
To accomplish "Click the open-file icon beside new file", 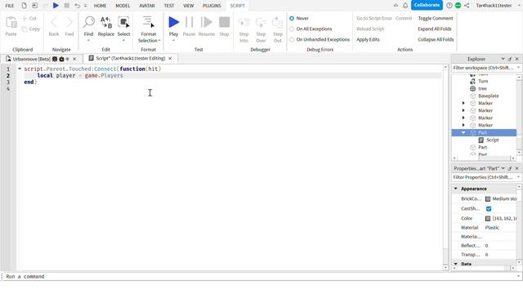I will pyautogui.click(x=34, y=6).
